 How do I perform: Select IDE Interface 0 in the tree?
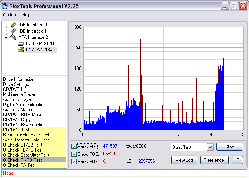click(33, 25)
